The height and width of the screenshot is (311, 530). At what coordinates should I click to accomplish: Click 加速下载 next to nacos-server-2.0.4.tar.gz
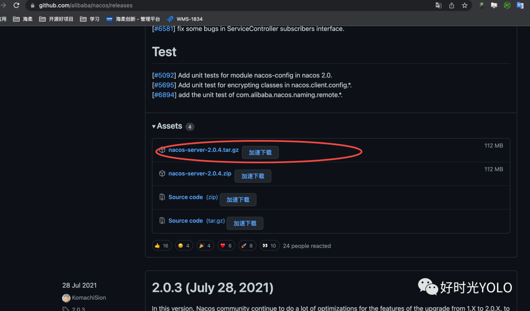click(260, 152)
